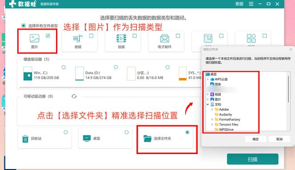Select the 视频 video type icon
295x170 pixels.
click(x=121, y=39)
